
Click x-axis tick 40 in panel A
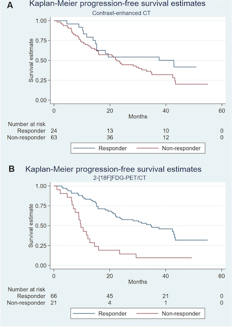click(166, 110)
